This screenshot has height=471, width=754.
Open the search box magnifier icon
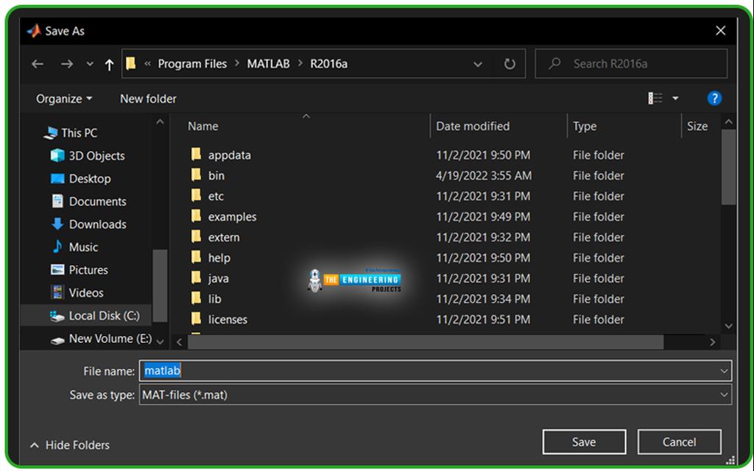click(x=554, y=63)
